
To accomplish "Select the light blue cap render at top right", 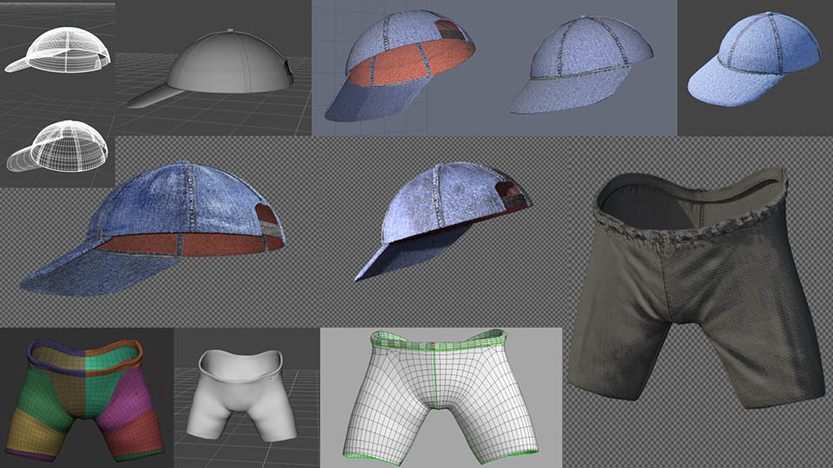I will (x=754, y=58).
